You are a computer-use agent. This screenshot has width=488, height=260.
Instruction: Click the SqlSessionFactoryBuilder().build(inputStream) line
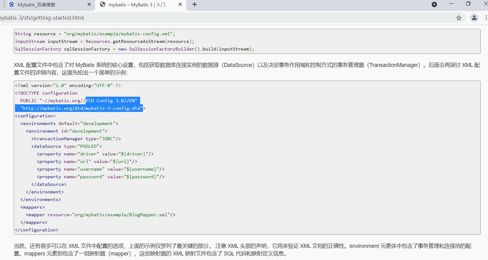(134, 49)
